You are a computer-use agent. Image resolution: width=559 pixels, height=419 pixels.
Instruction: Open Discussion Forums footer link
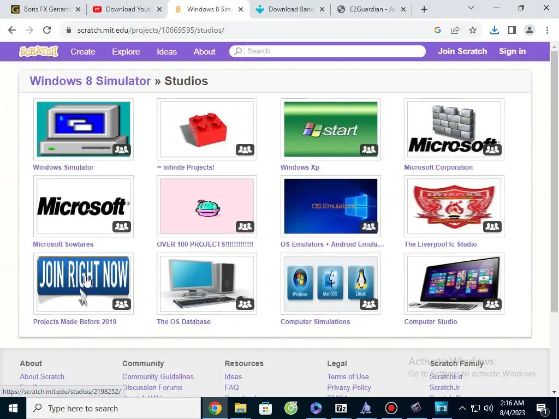153,387
